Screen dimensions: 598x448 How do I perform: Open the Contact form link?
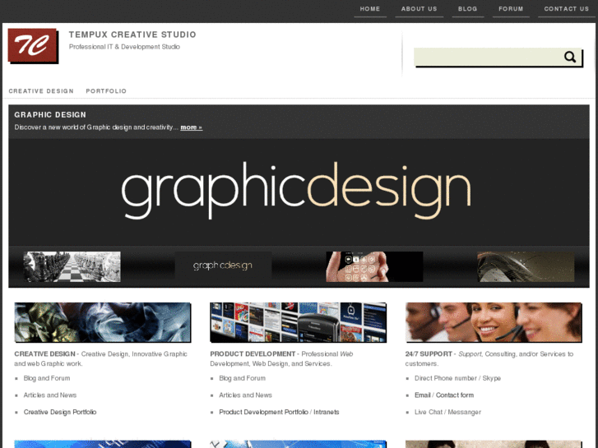[455, 395]
